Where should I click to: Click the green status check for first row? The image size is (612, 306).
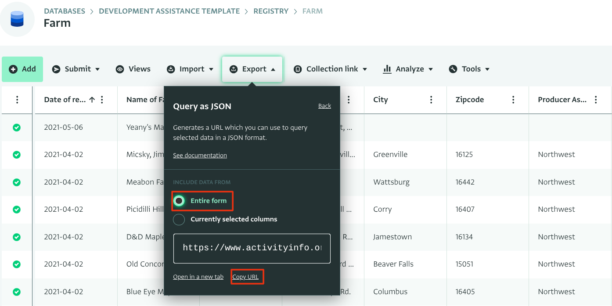[x=17, y=128]
